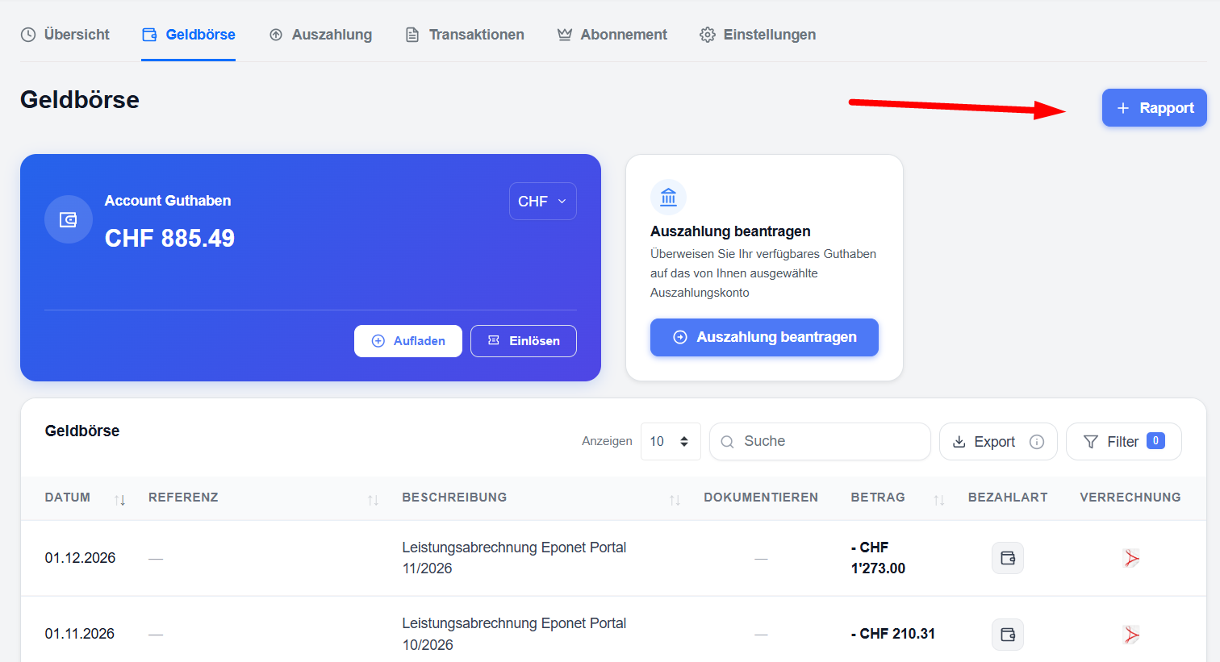
Task: Change Anzeigen rows-per-page selector
Action: [x=671, y=442]
